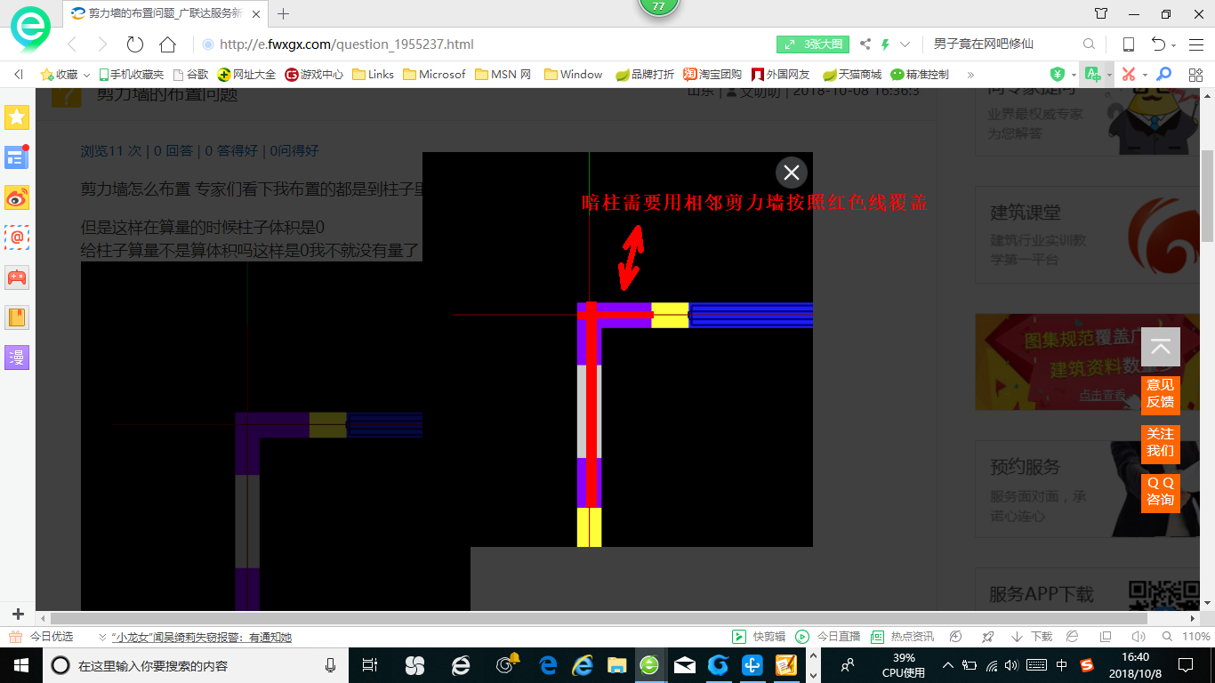
Task: Open the browser home page
Action: coord(167,44)
